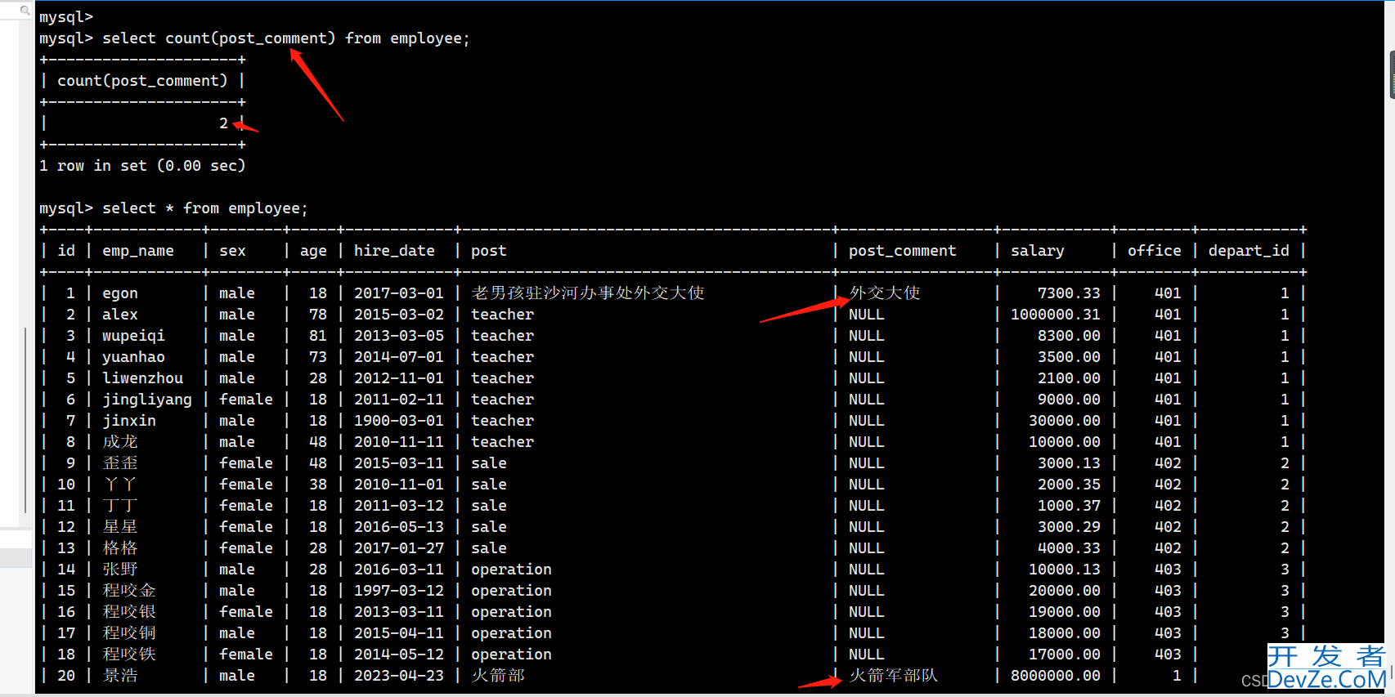
Task: Click the salary value '9000.00'
Action: tap(1069, 400)
